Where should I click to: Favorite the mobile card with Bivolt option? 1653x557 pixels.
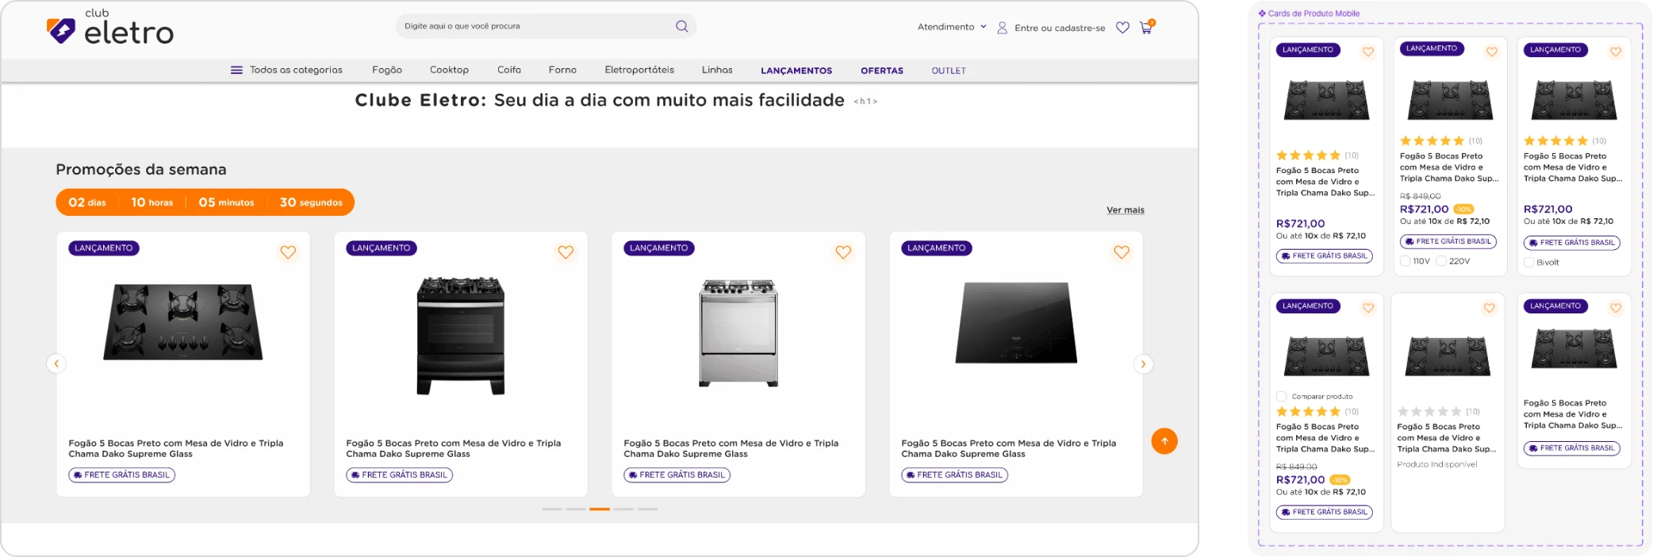1616,52
